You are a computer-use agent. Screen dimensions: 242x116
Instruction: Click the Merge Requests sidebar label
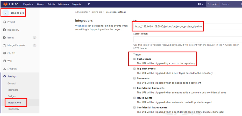(16, 45)
